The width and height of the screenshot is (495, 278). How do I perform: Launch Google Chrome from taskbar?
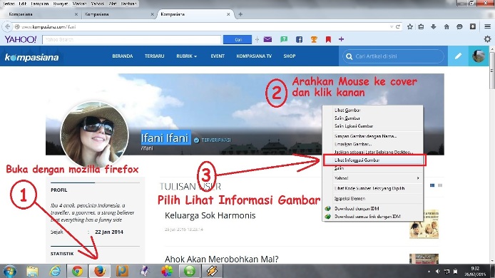tap(77, 271)
